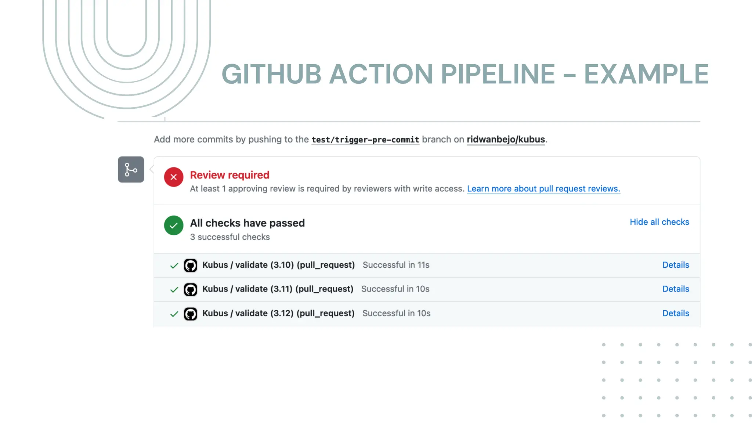
Task: Click the All checks have passed heading
Action: click(247, 223)
